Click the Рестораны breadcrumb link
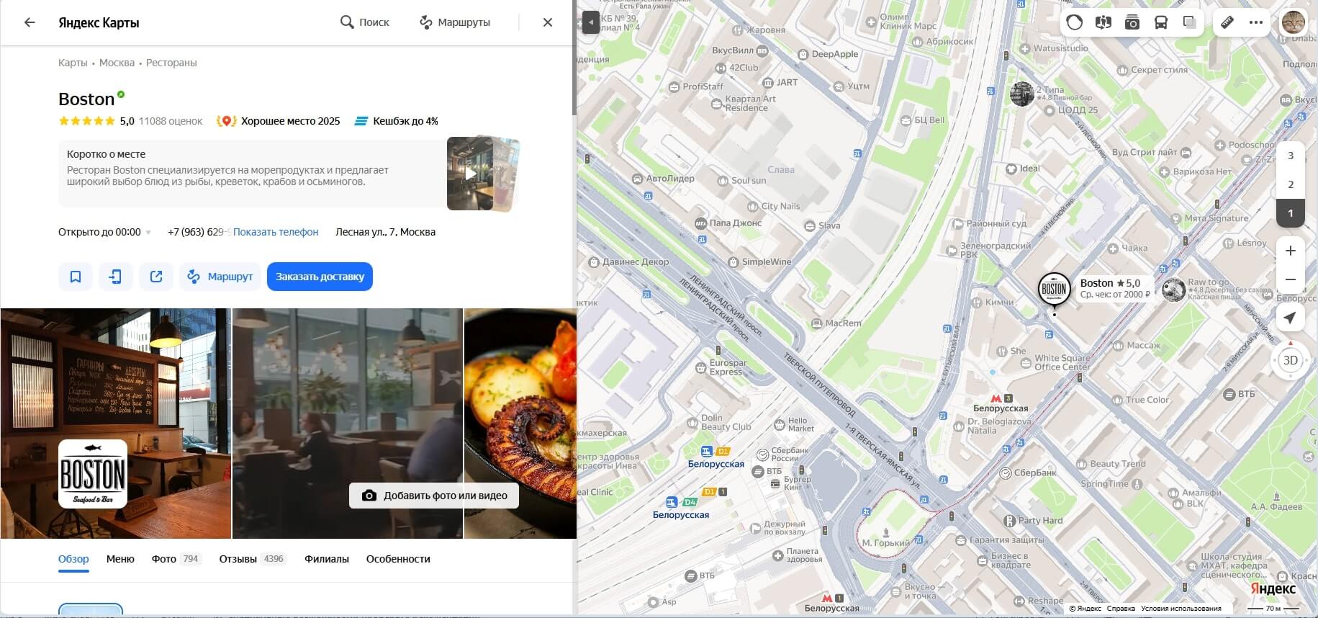The height and width of the screenshot is (618, 1318). 171,63
